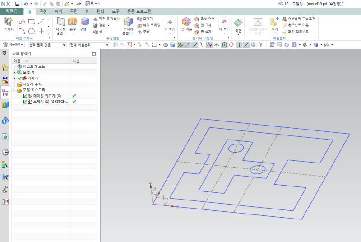Click the history clock icon in sidebar

pos(5,152)
